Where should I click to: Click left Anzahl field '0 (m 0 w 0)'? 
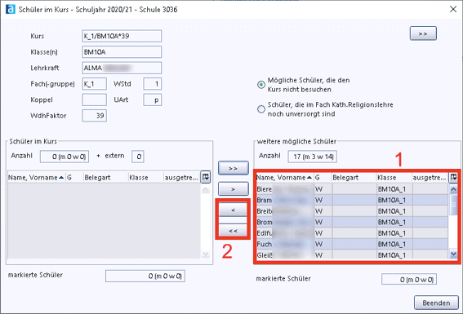[65, 157]
